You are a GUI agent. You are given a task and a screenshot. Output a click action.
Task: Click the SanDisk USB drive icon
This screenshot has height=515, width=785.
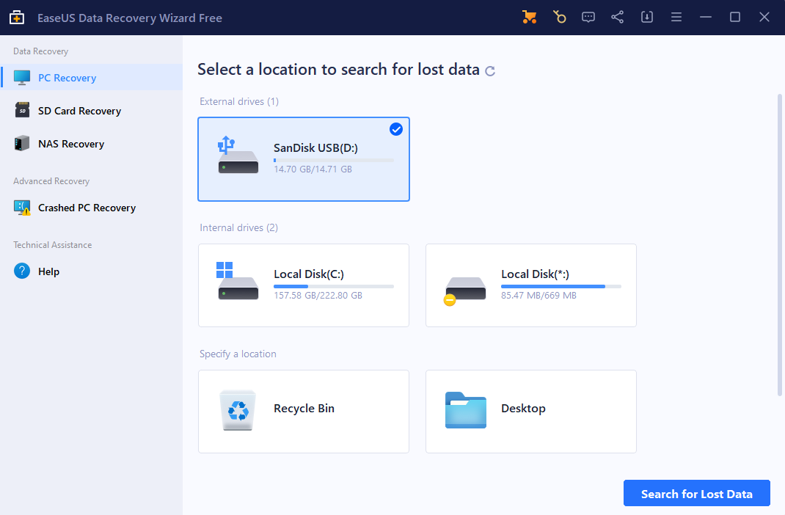(x=238, y=155)
